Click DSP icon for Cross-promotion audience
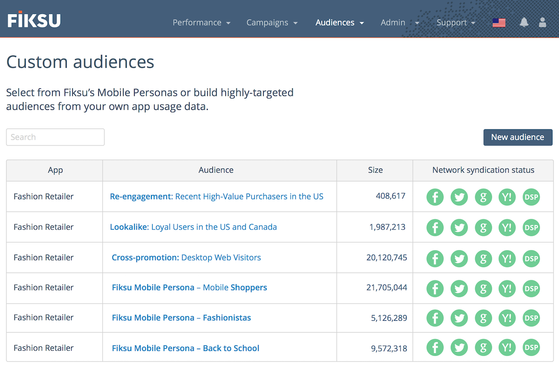559x371 pixels. [532, 258]
